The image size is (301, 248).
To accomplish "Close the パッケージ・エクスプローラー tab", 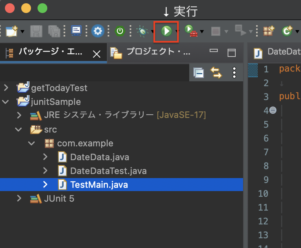I will [x=97, y=54].
